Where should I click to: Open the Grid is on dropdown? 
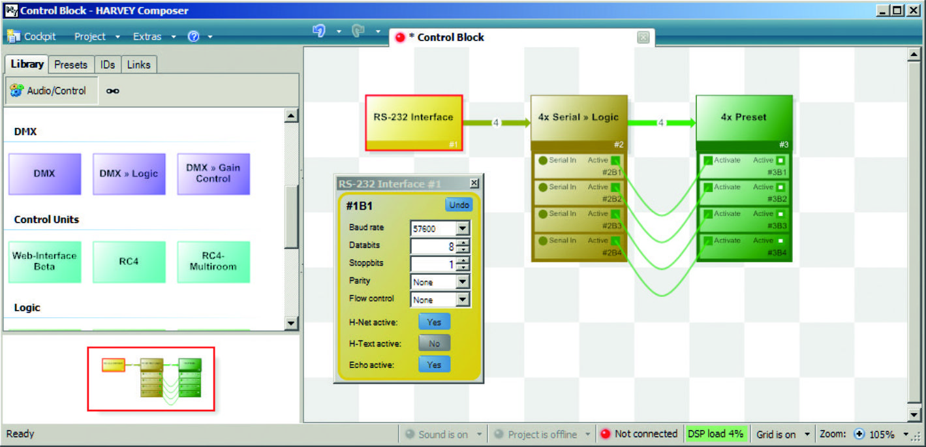(807, 435)
